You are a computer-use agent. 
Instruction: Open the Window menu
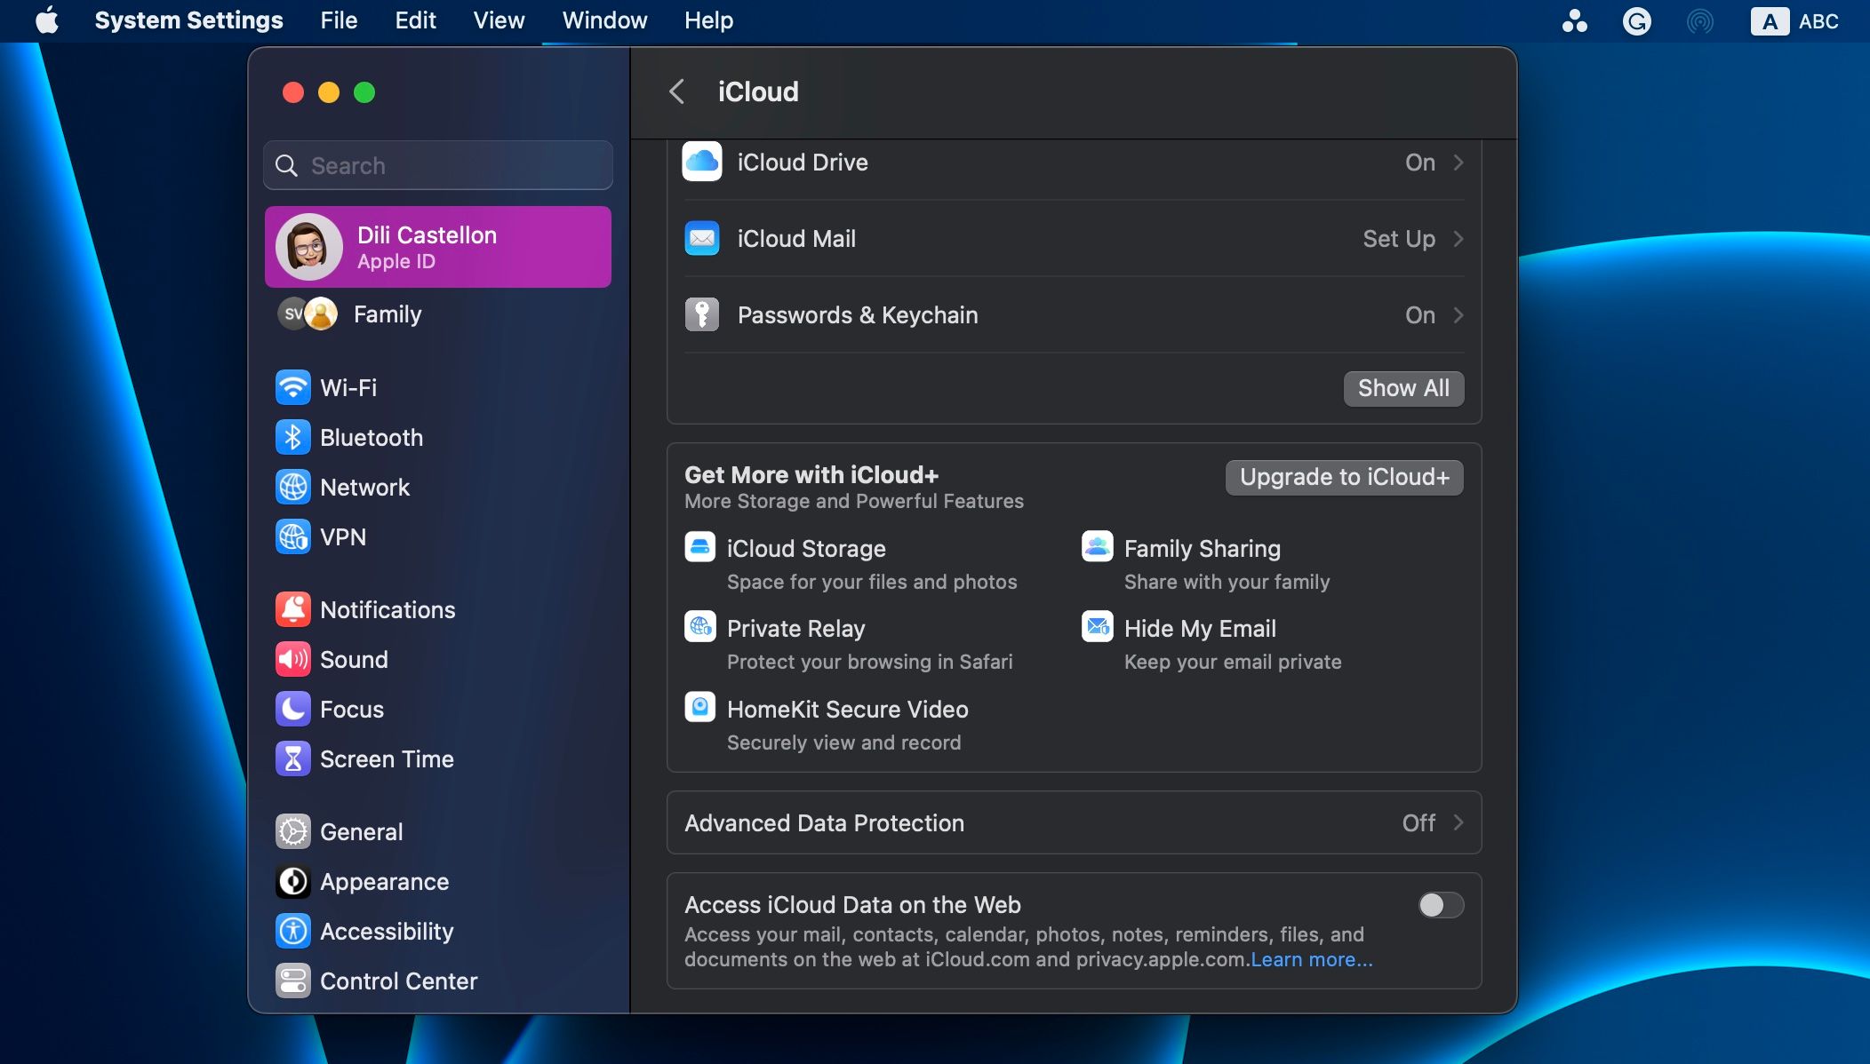pos(603,20)
